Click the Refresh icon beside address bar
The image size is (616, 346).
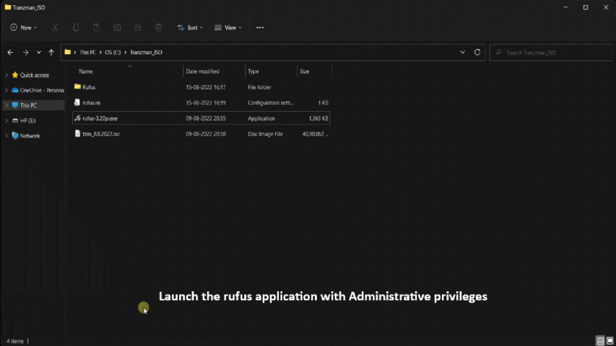(x=477, y=52)
